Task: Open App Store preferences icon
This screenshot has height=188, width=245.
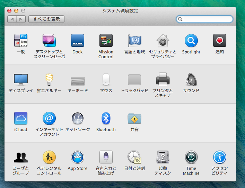Action: [x=78, y=157]
